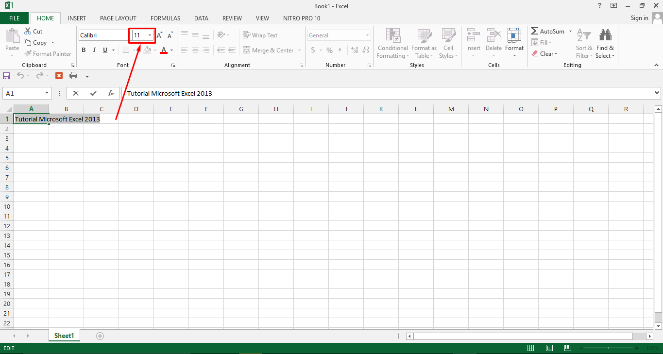Click Sign in link
Viewport: 663px width, 354px height.
tap(639, 18)
